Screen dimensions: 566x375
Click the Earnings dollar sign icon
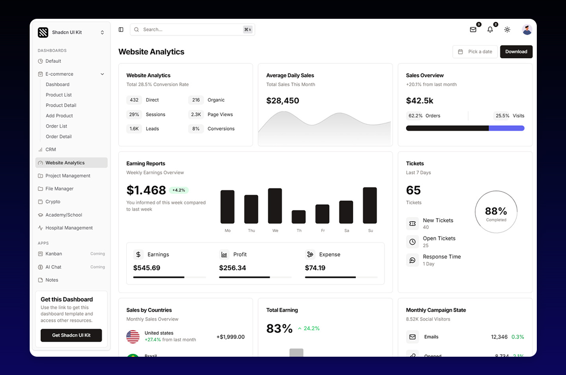click(138, 254)
